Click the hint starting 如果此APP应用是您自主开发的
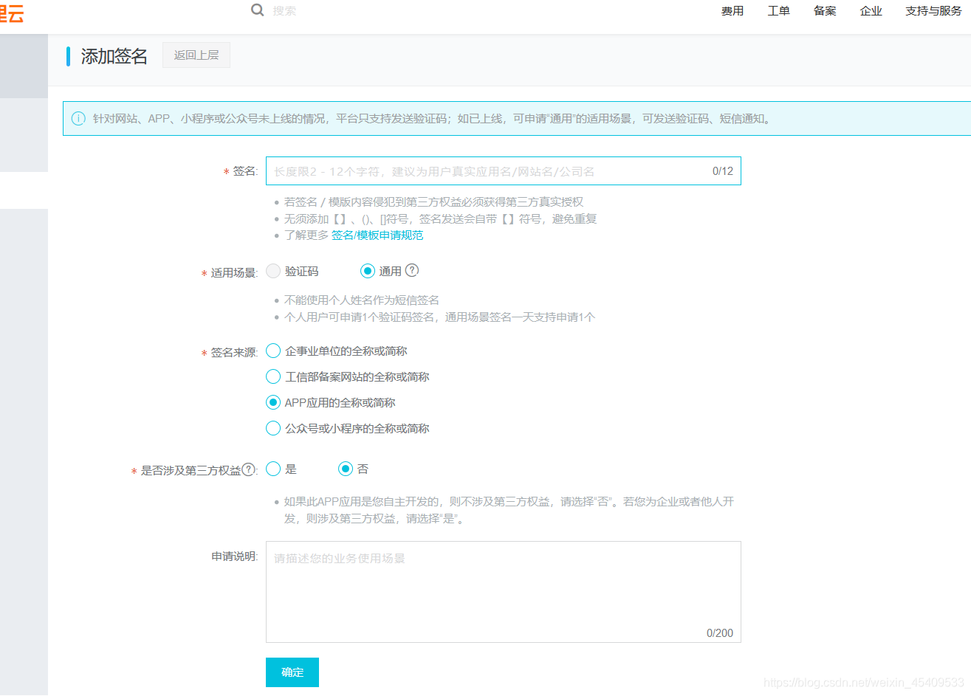The image size is (971, 696). coord(509,510)
